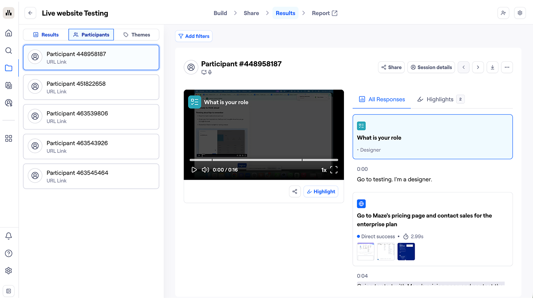Play the participant session recording
This screenshot has width=533, height=300.
coord(194,170)
